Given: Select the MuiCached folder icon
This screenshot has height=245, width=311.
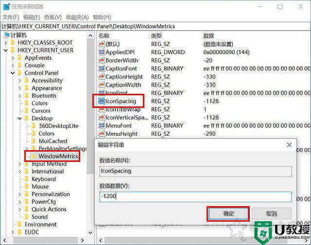Looking at the screenshot, I should 34,141.
